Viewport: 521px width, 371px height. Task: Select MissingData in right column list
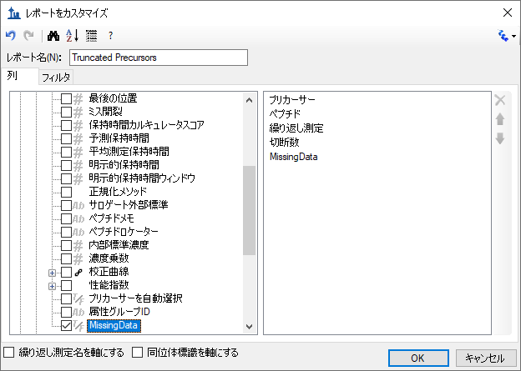pos(294,157)
